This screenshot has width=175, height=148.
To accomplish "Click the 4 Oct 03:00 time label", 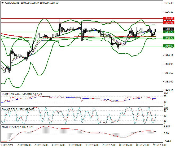I will [75, 145].
